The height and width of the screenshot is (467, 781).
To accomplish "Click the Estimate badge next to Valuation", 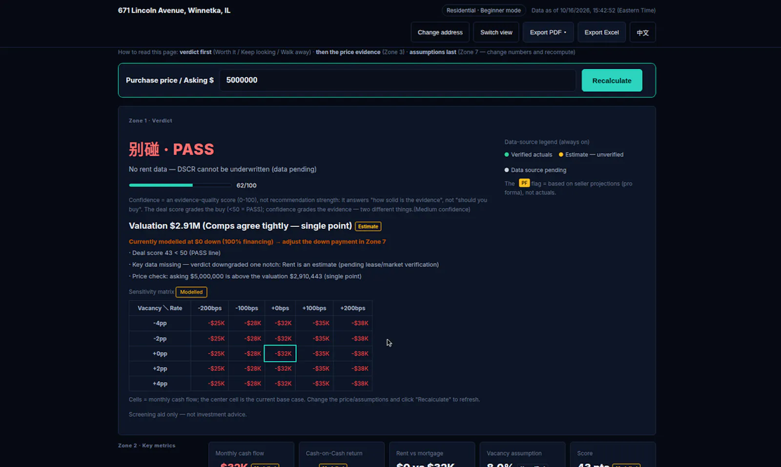I will [368, 226].
